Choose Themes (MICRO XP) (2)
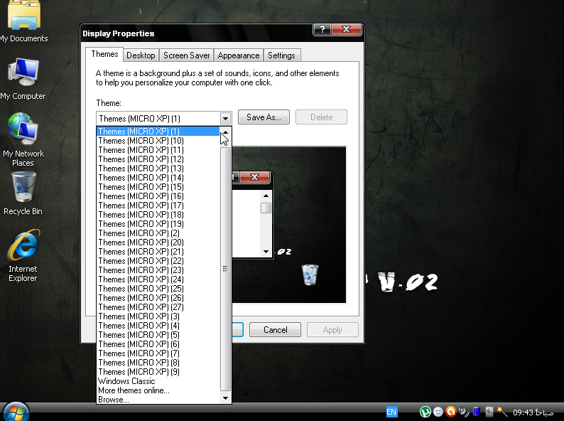 (158, 233)
